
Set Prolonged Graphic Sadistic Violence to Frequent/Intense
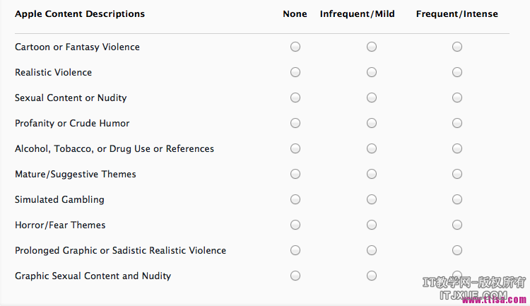(x=457, y=250)
